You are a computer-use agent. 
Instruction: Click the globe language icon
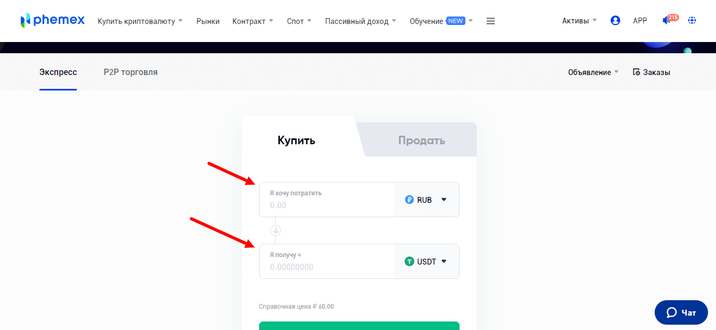(692, 21)
